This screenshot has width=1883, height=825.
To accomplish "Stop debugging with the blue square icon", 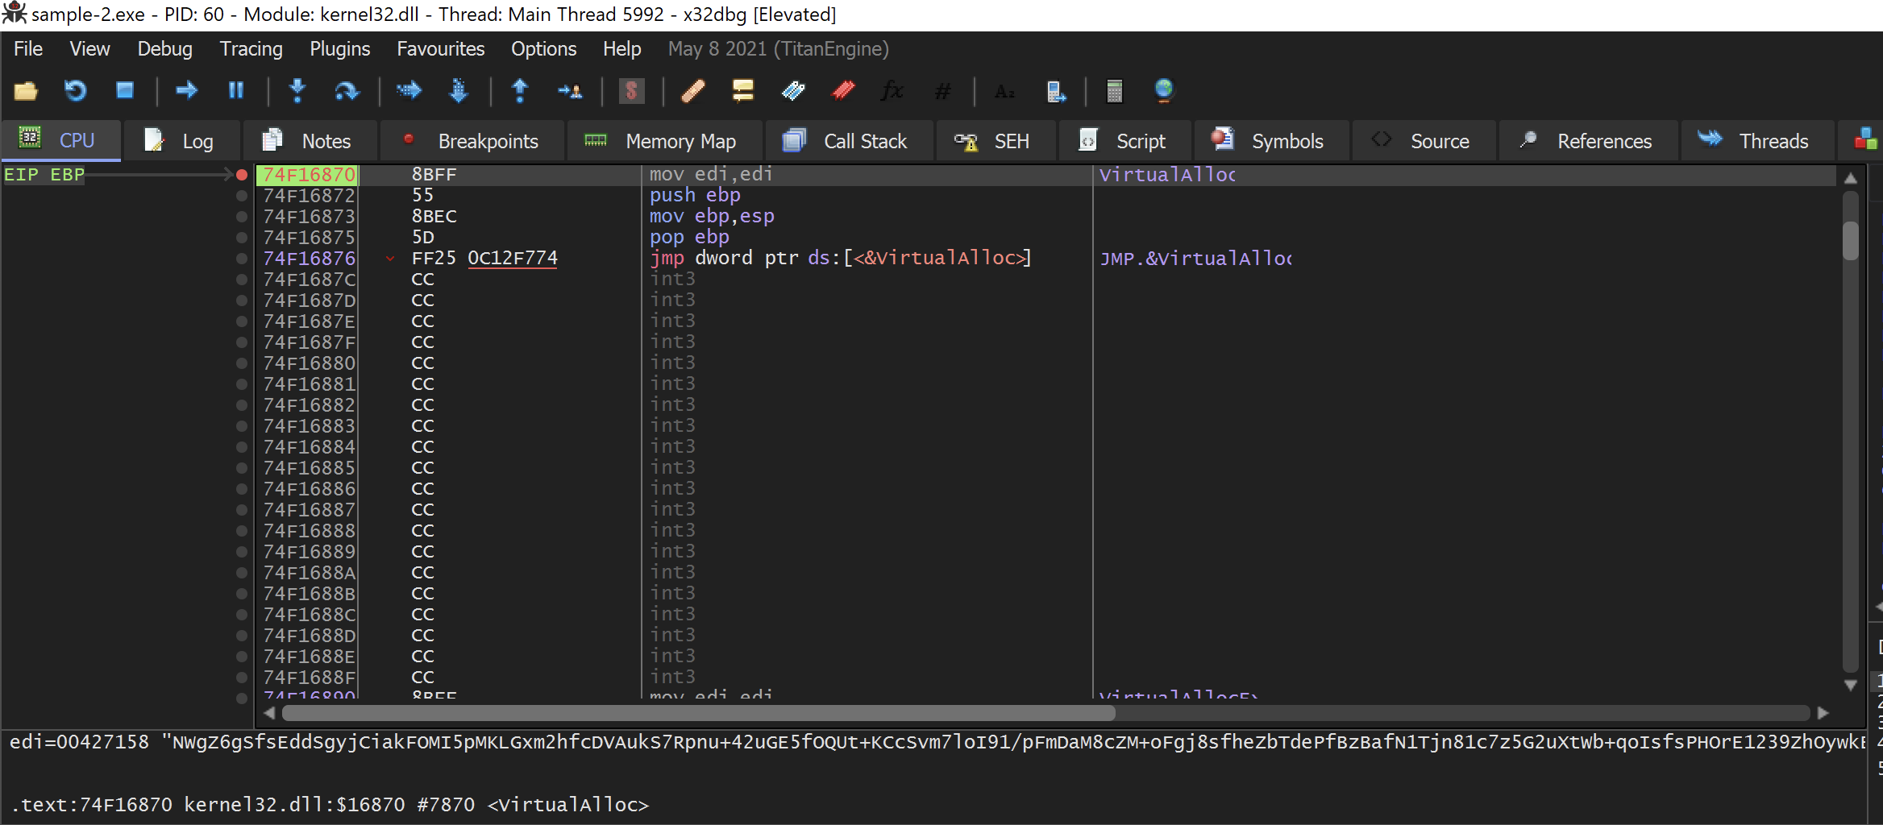I will pos(124,90).
